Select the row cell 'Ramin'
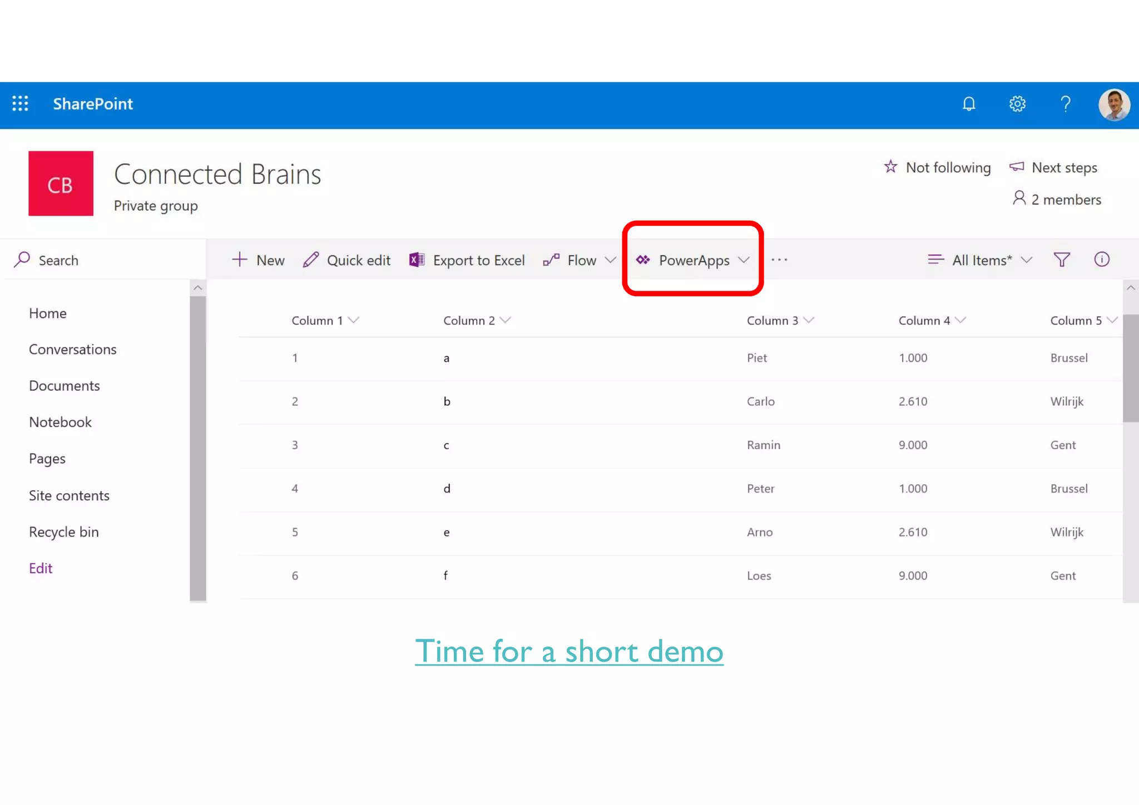This screenshot has height=805, width=1139. [764, 445]
